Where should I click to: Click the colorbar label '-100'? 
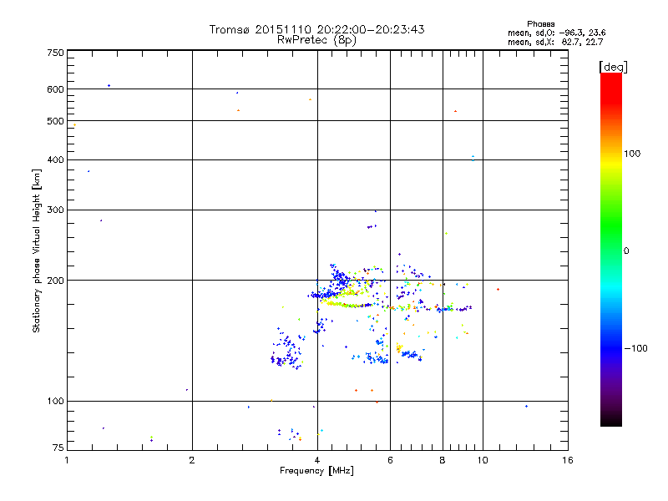point(635,348)
